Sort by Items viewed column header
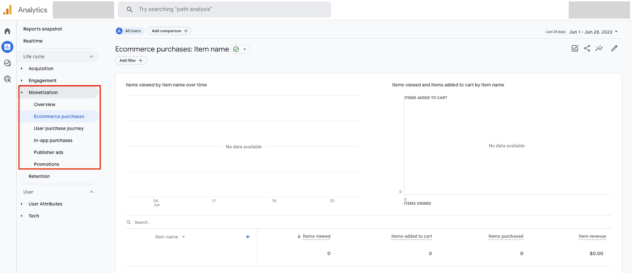This screenshot has height=273, width=632. (316, 236)
